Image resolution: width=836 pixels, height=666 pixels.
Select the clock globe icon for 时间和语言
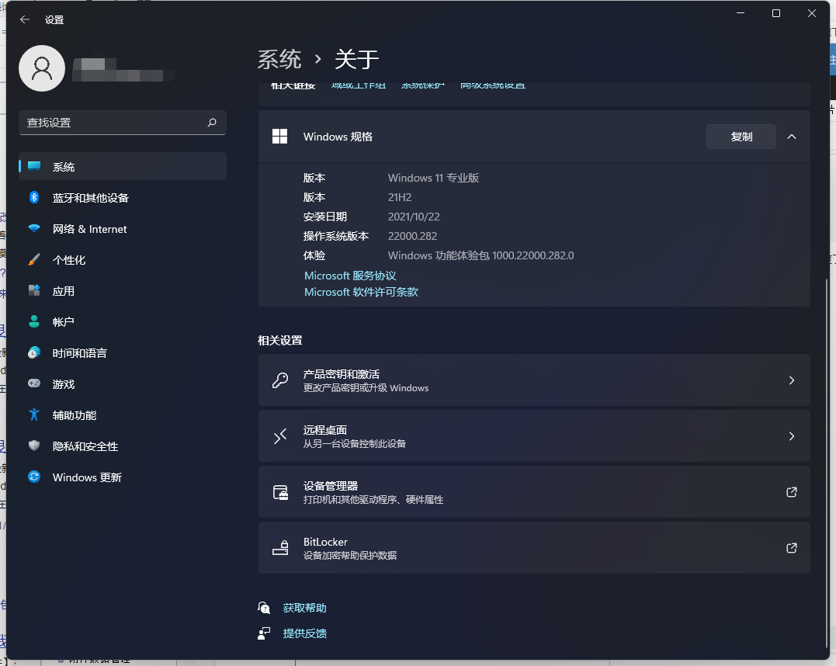(x=34, y=352)
